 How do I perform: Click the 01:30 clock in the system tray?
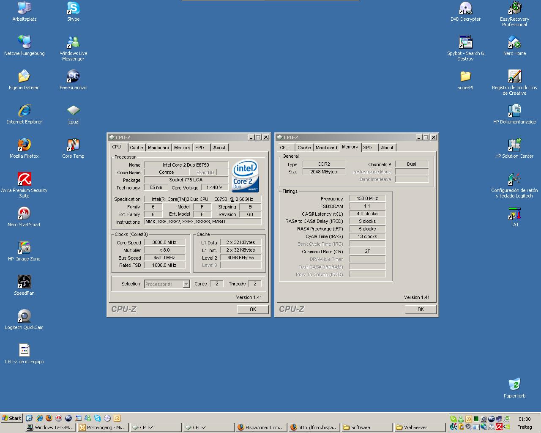pyautogui.click(x=525, y=419)
